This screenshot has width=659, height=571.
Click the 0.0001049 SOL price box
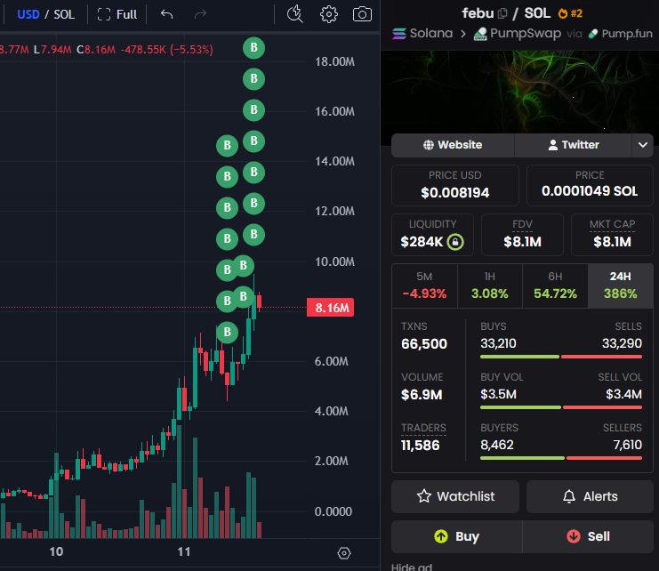590,185
